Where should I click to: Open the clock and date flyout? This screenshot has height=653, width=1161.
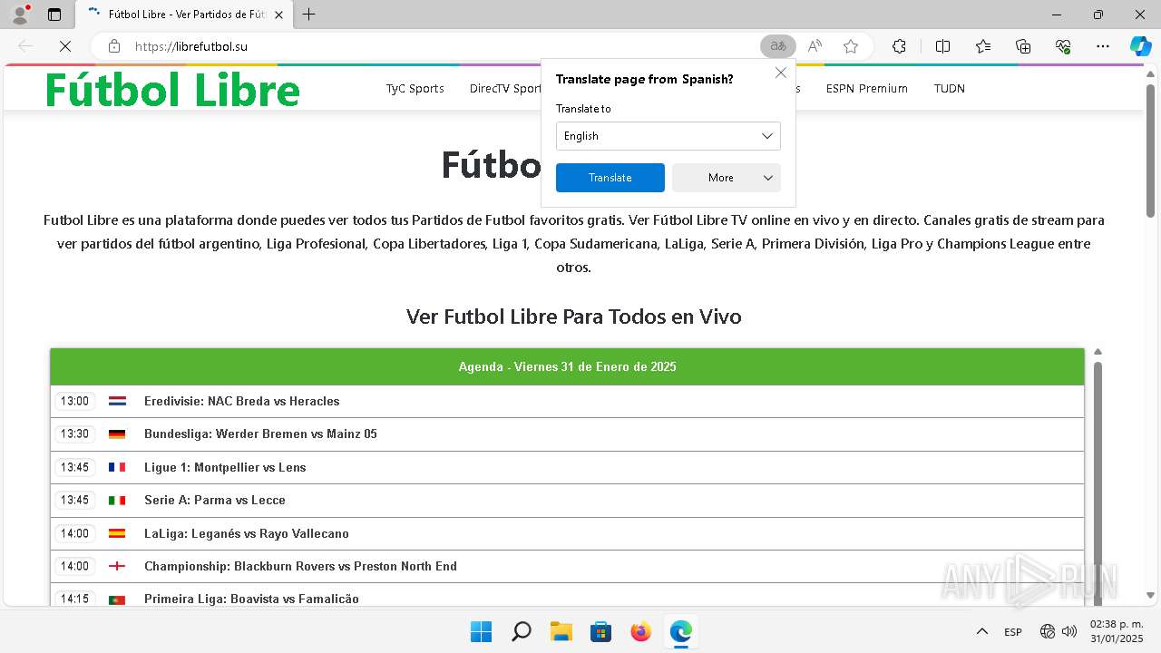click(x=1117, y=631)
